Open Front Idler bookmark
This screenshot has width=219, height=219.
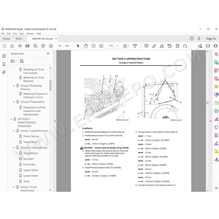tap(29, 165)
